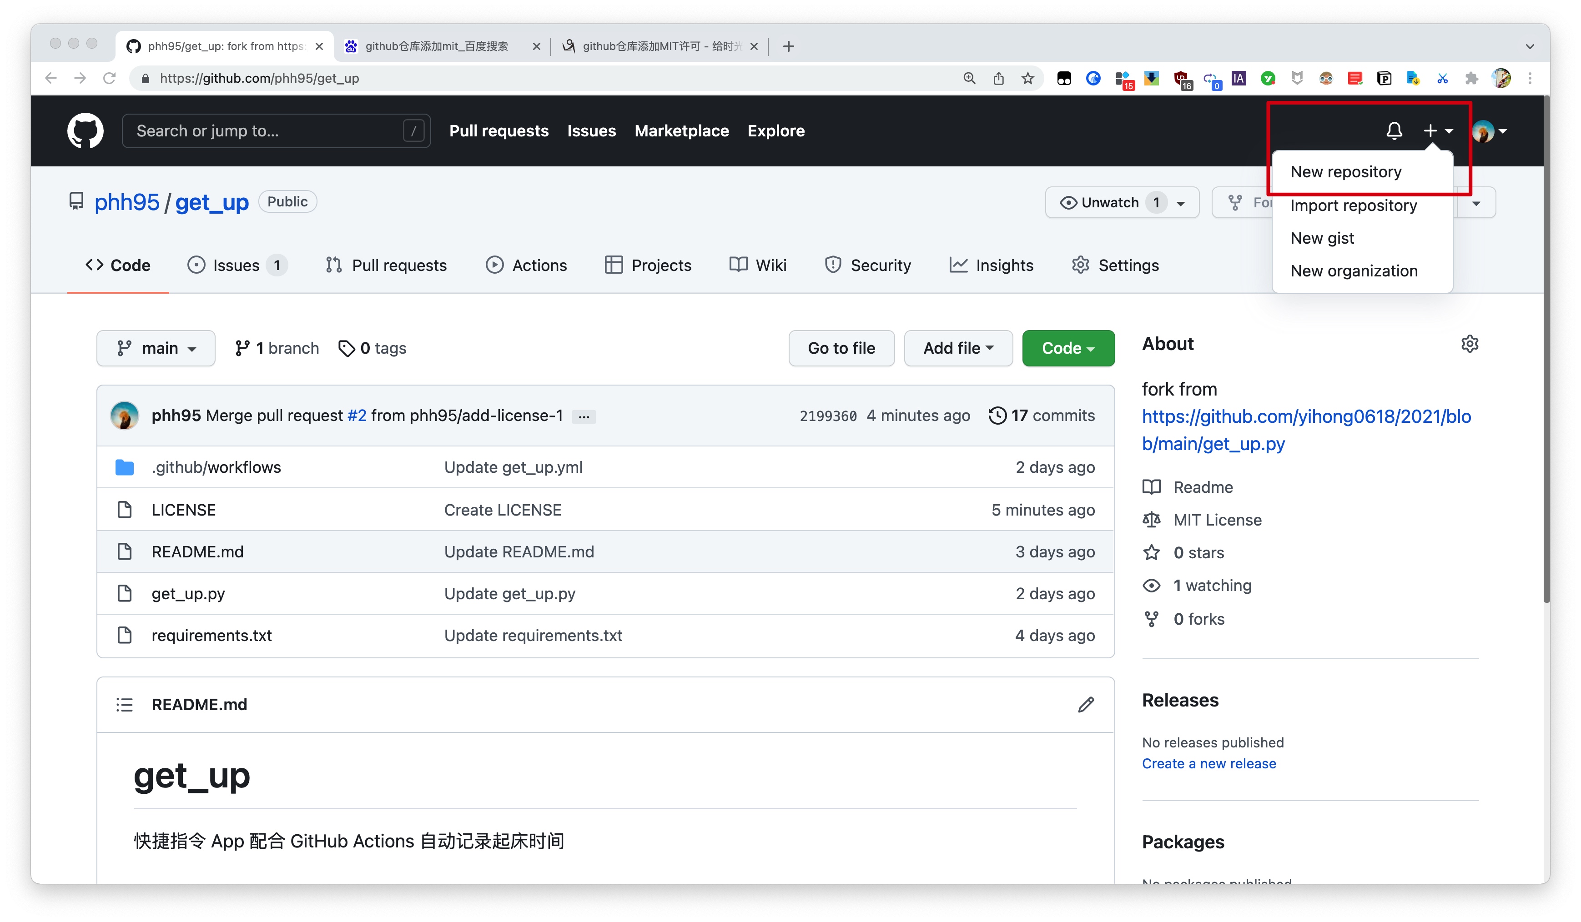This screenshot has width=1581, height=922.
Task: Click the README.md edit pencil icon
Action: pos(1085,705)
